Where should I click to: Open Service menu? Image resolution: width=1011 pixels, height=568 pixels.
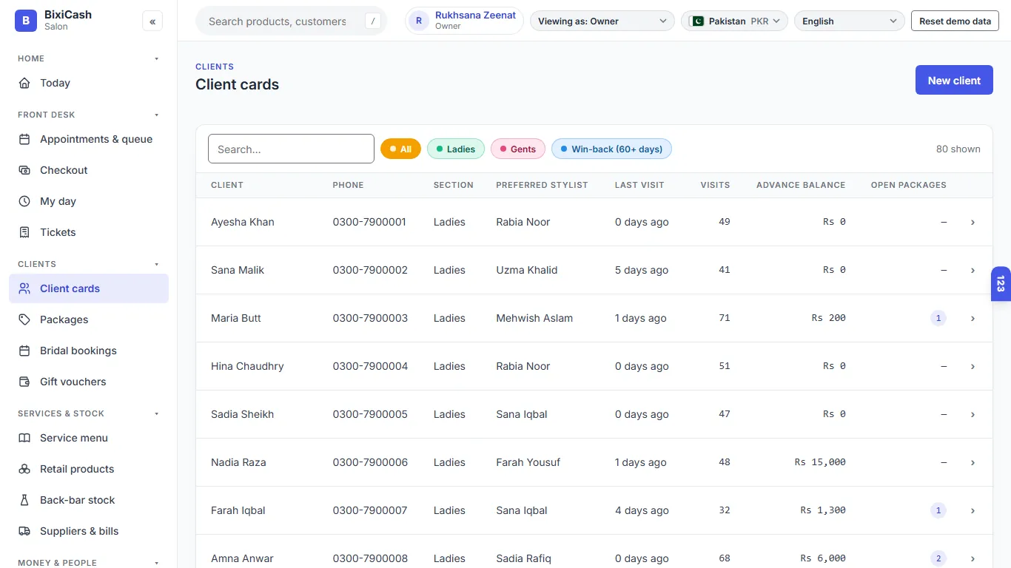(x=89, y=438)
